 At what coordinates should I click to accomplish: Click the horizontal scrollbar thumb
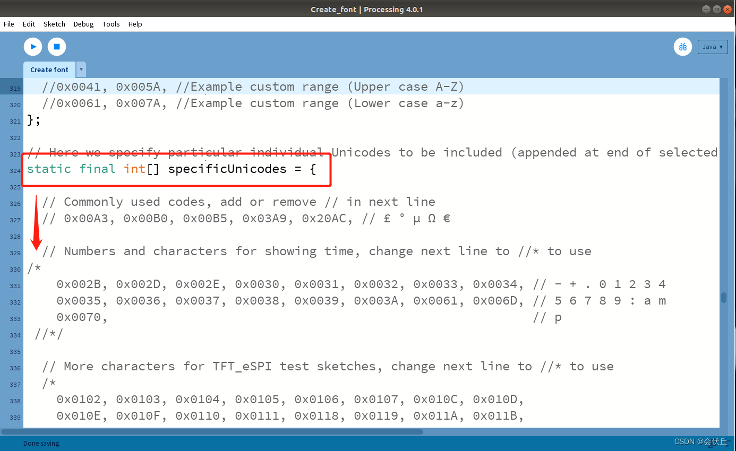click(212, 431)
